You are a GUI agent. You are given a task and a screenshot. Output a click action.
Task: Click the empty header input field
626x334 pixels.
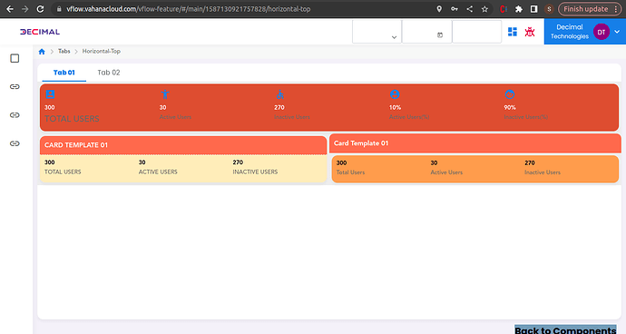pos(476,32)
